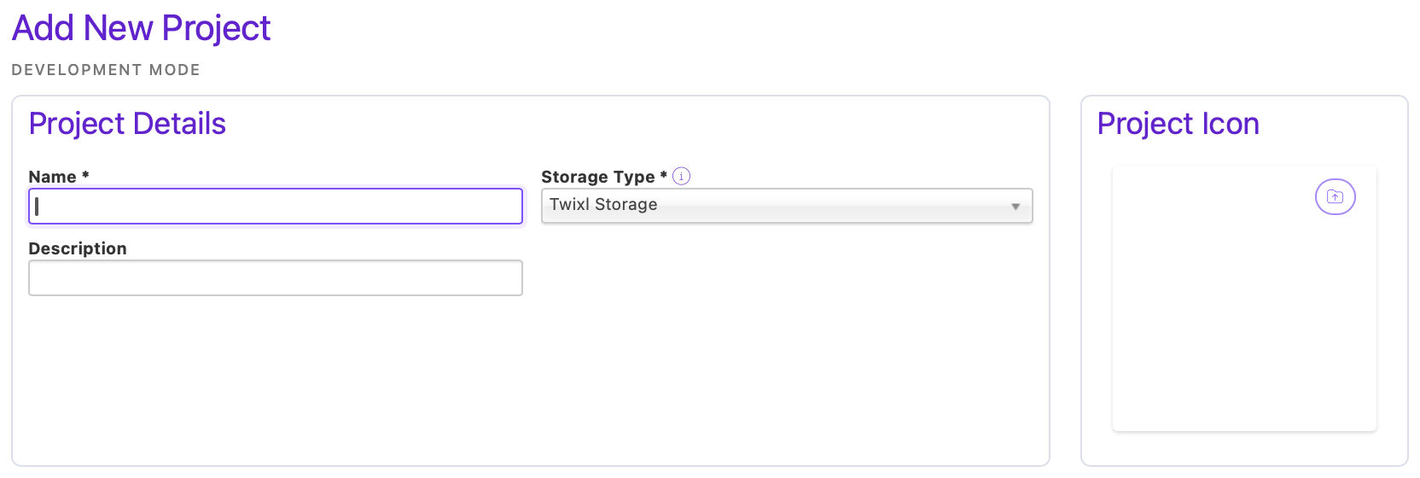Focus the project Name input field
Screen dimensions: 1420x478
(x=276, y=207)
